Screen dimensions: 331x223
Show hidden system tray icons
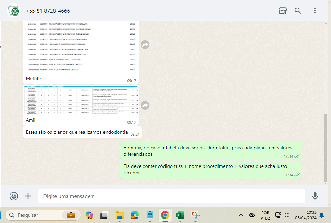tap(241, 215)
